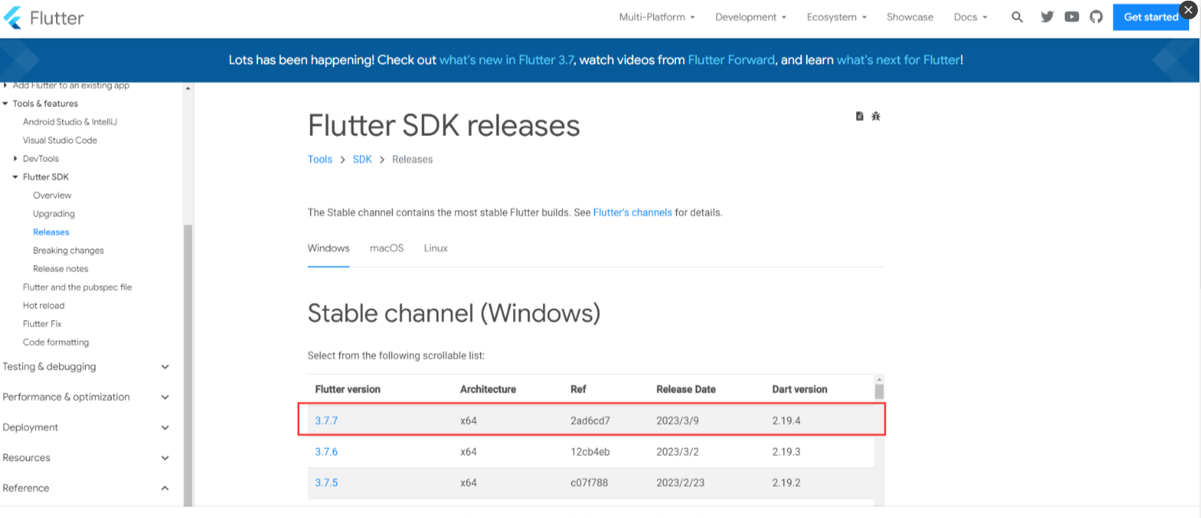Go to the Showcase page

pyautogui.click(x=910, y=17)
